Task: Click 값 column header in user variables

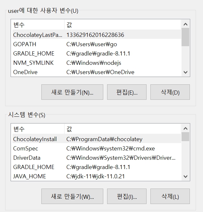Action: click(x=123, y=25)
